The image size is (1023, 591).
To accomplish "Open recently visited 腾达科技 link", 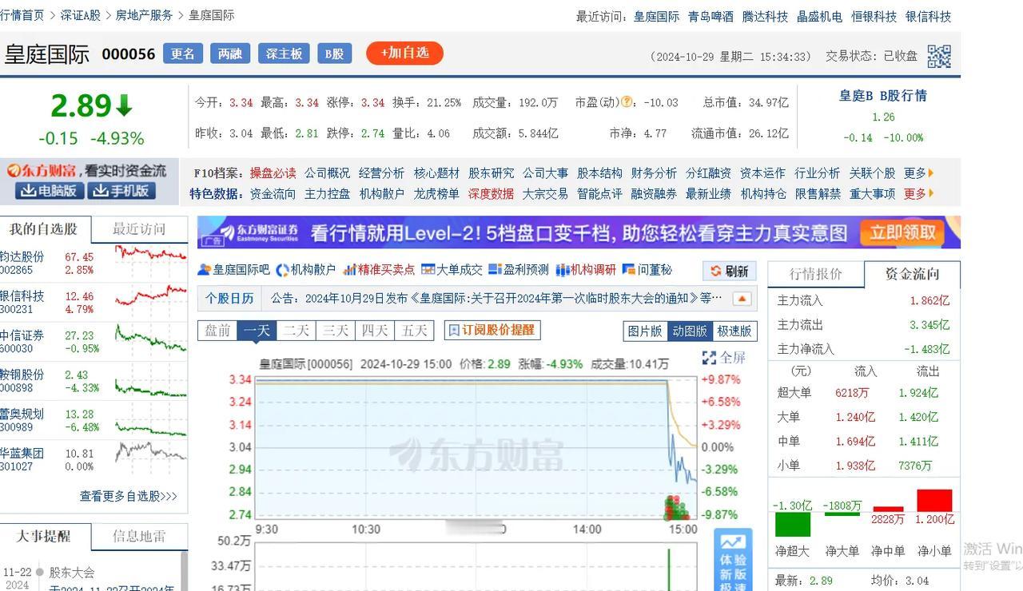I will point(765,16).
